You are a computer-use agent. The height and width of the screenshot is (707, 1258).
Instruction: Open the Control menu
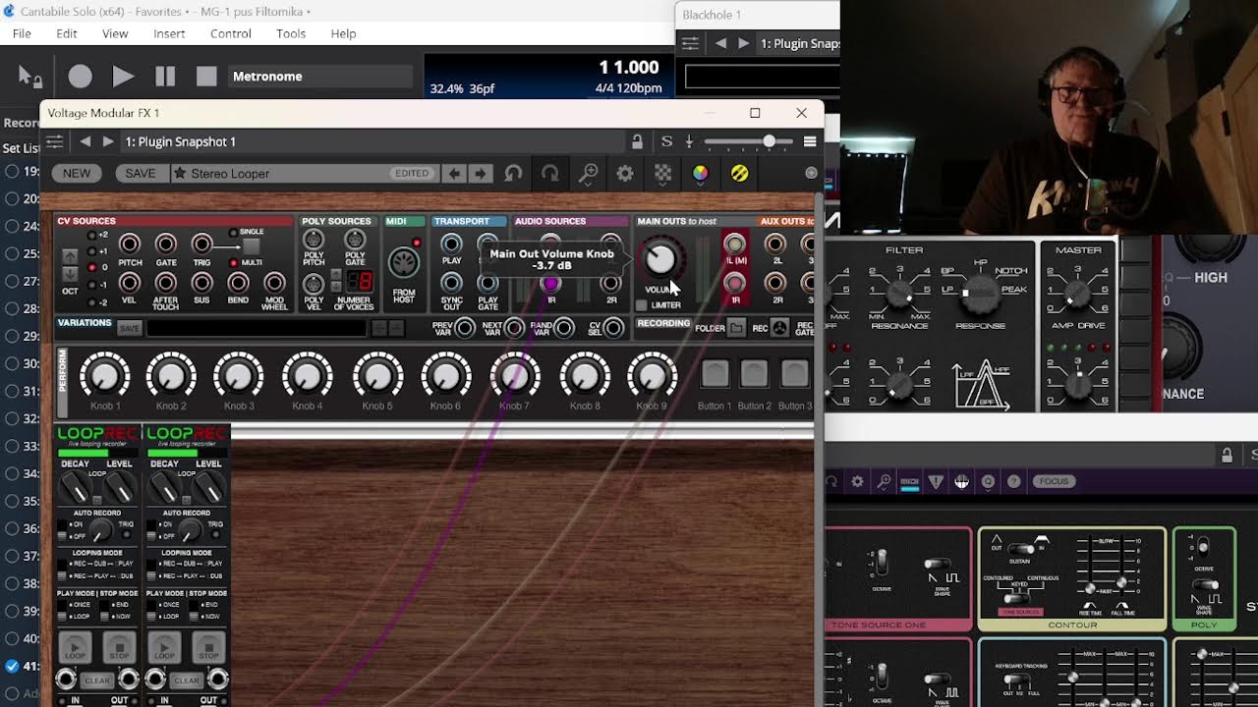231,33
